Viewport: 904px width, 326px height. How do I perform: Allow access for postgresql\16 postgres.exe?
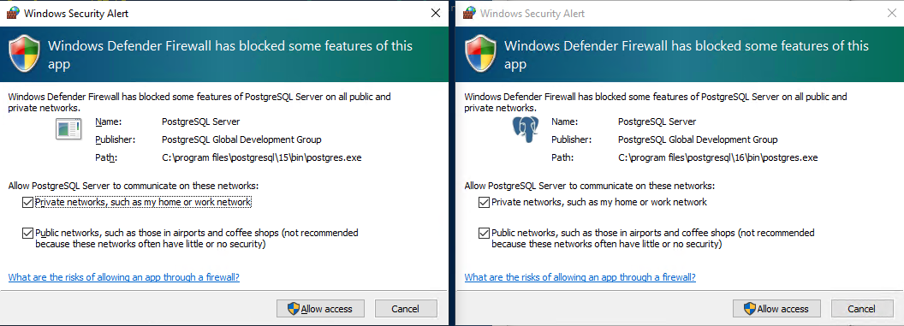click(x=776, y=309)
